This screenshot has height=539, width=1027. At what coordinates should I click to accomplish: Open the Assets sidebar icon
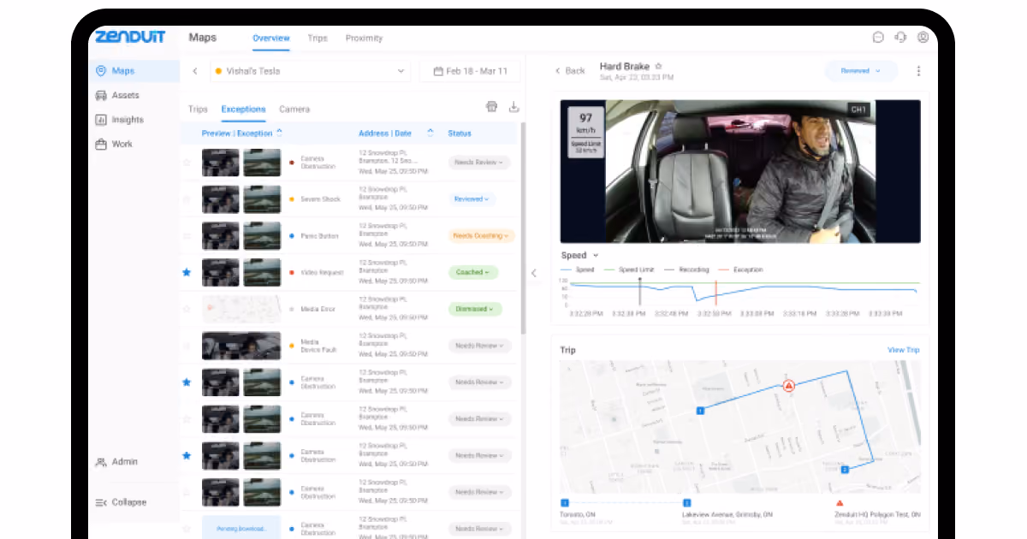101,95
